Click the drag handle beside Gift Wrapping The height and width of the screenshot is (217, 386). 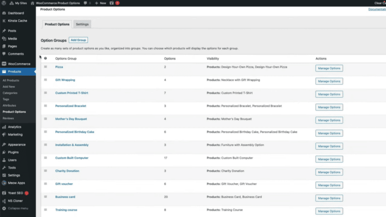coord(45,80)
